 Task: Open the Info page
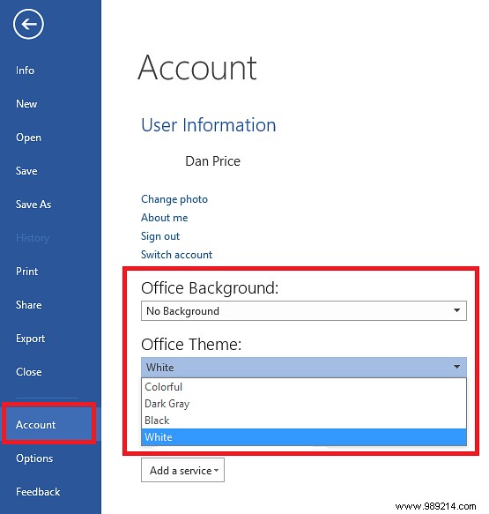[25, 71]
